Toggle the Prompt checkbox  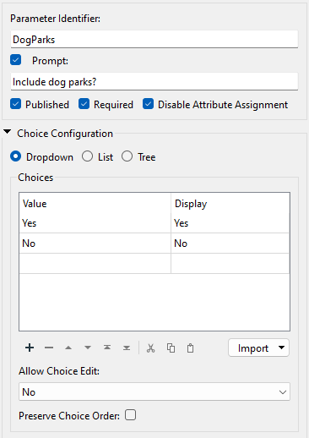pos(16,60)
